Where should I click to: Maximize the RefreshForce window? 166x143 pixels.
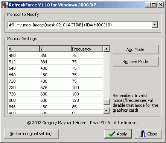(154, 5)
